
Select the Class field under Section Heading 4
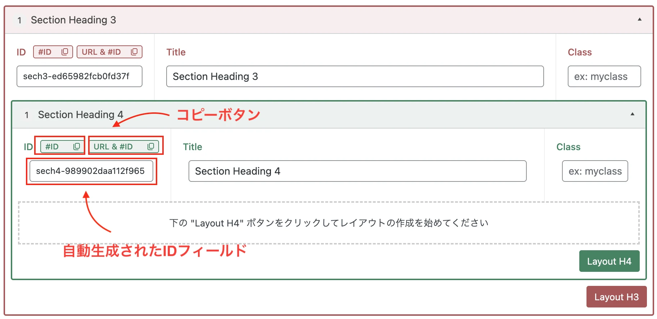(x=595, y=171)
